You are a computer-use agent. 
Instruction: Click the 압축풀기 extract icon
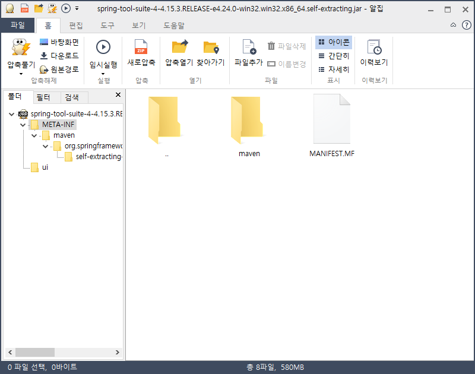tap(21, 48)
